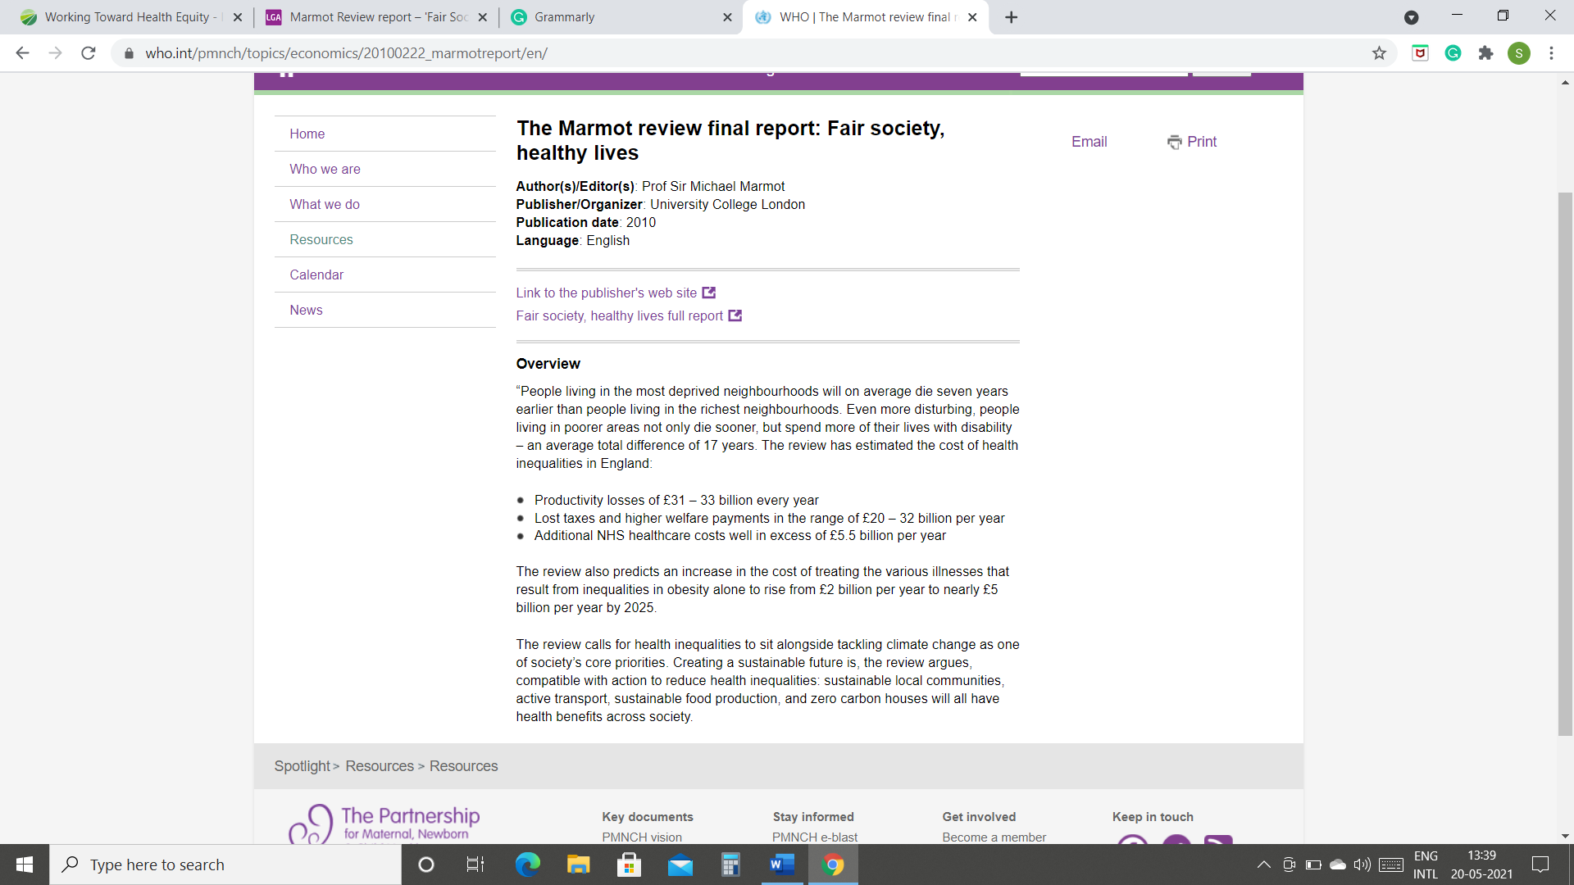Open the Spotlight breadcrumb

(302, 766)
